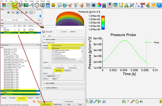Toggle part visibility eye icon

94,5
